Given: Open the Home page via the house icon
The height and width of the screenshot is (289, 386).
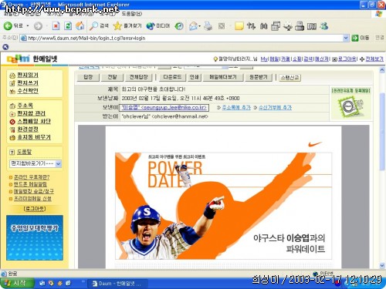Looking at the screenshot, I should [x=80, y=26].
